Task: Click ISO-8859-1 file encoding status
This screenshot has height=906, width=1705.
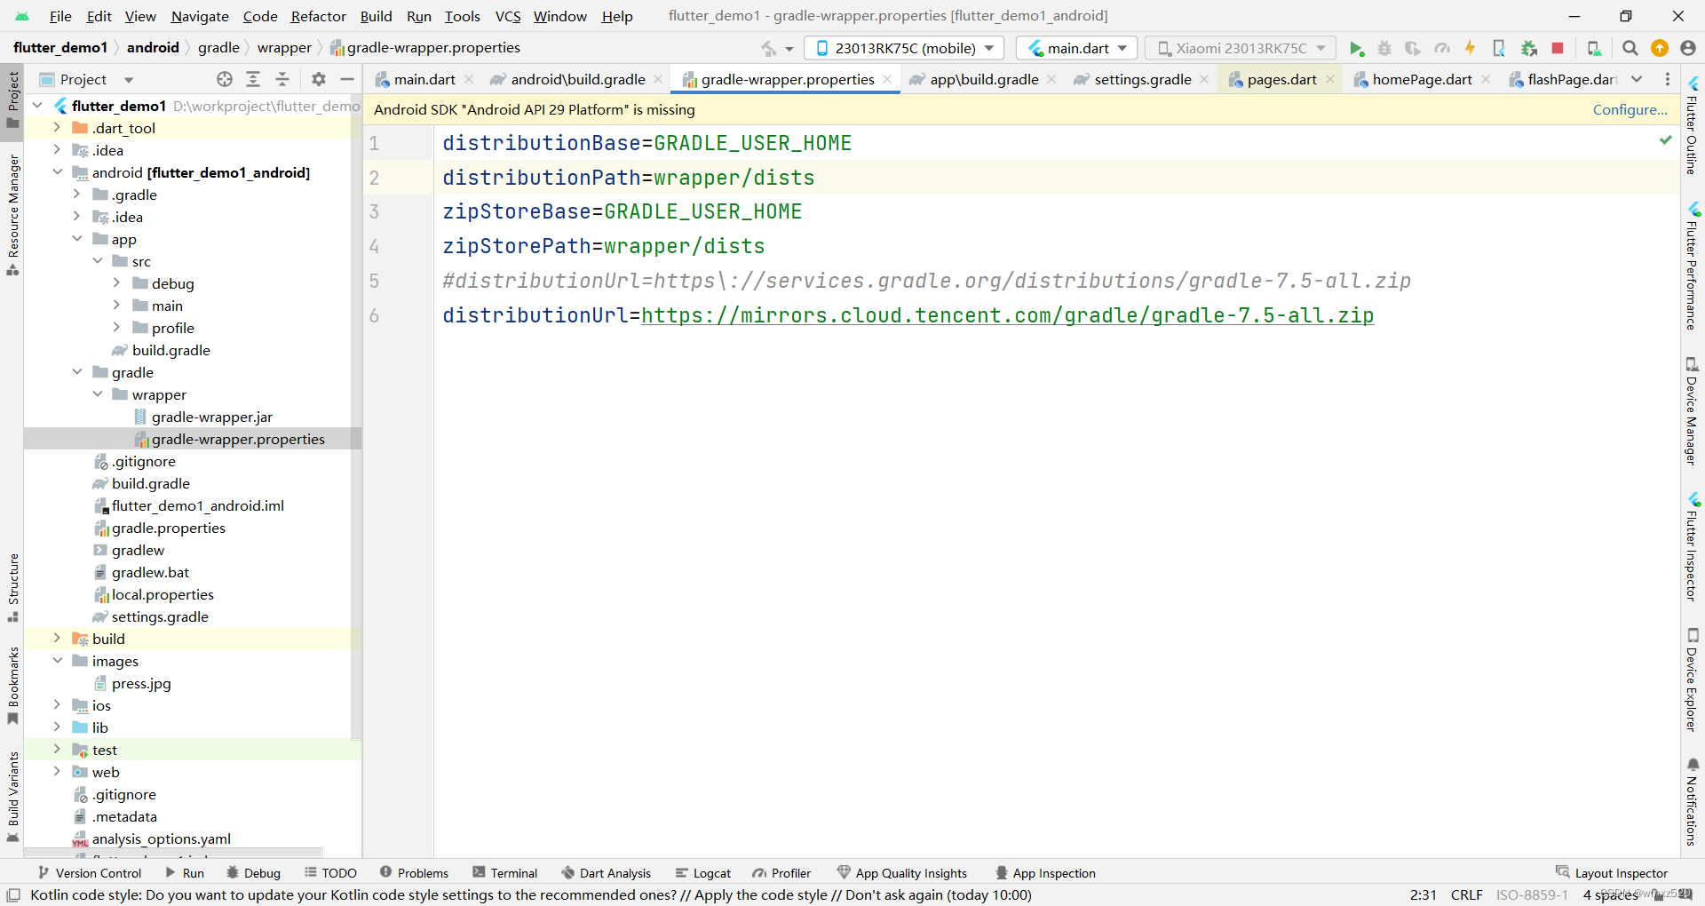Action: pyautogui.click(x=1532, y=894)
